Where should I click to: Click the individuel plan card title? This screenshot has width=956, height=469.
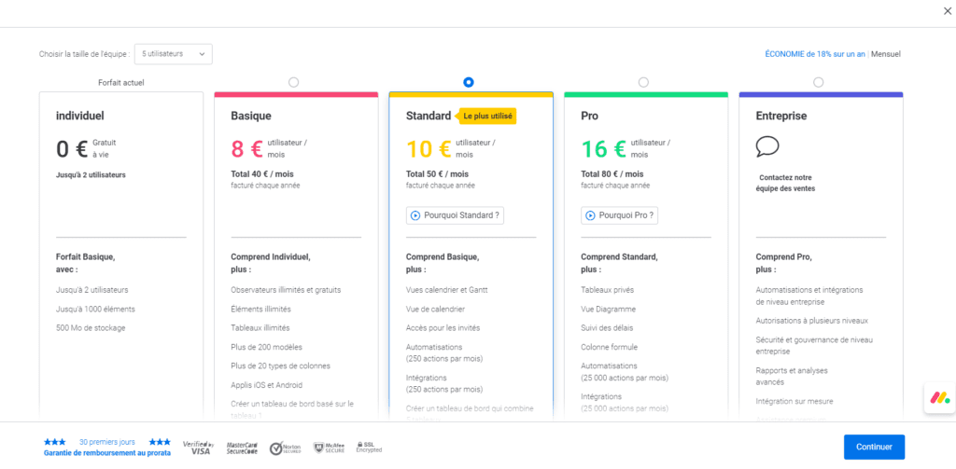pyautogui.click(x=80, y=117)
